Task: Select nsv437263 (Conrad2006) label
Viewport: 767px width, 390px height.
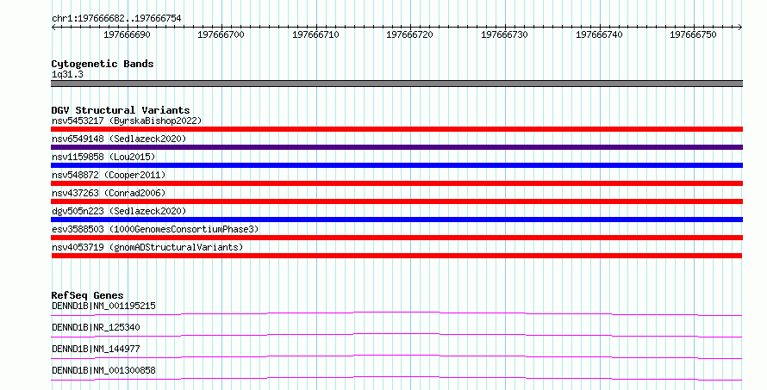Action: (109, 193)
